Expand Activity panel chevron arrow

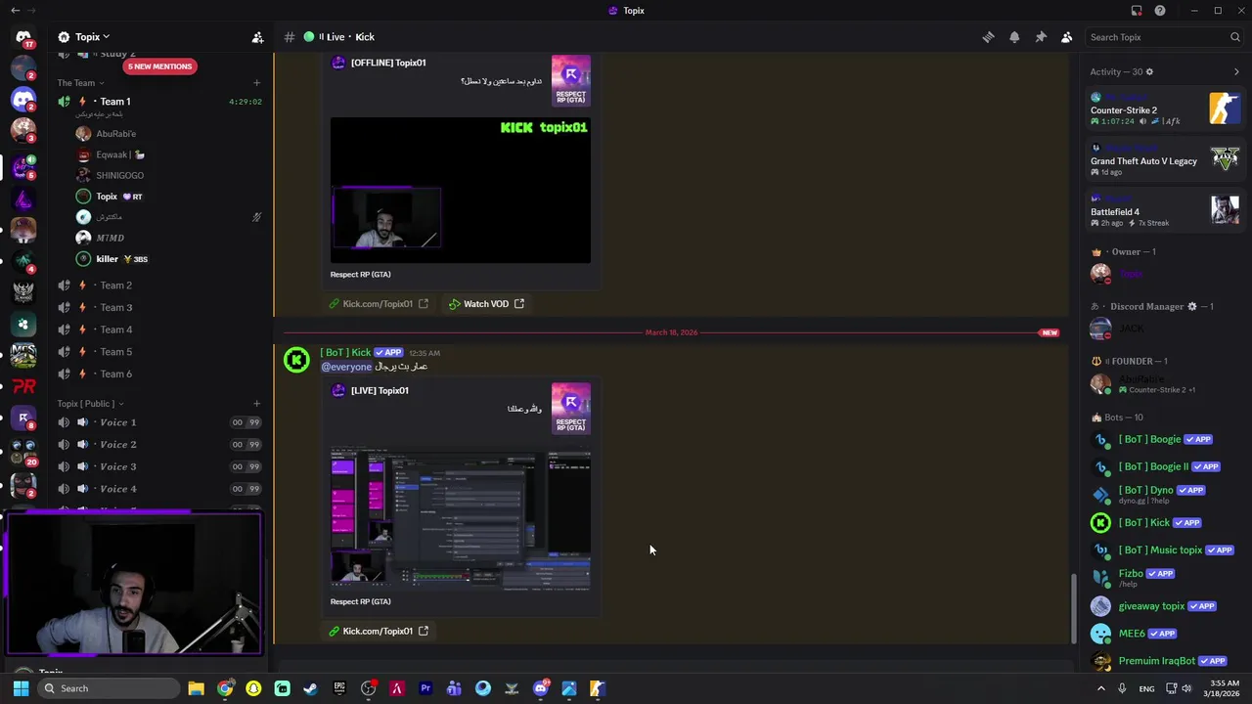click(1236, 71)
